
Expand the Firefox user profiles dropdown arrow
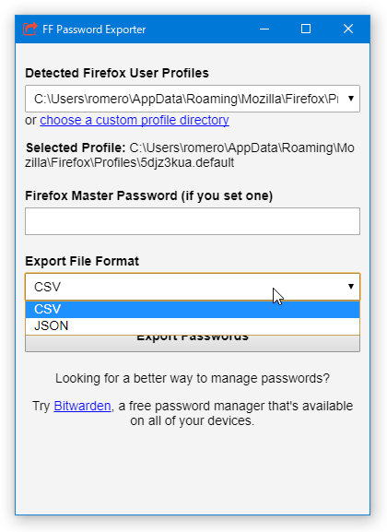pyautogui.click(x=351, y=99)
